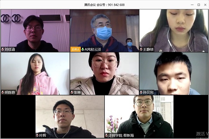Click muted mic icon beside 孙贝利
The width and height of the screenshot is (209, 139).
point(141,92)
